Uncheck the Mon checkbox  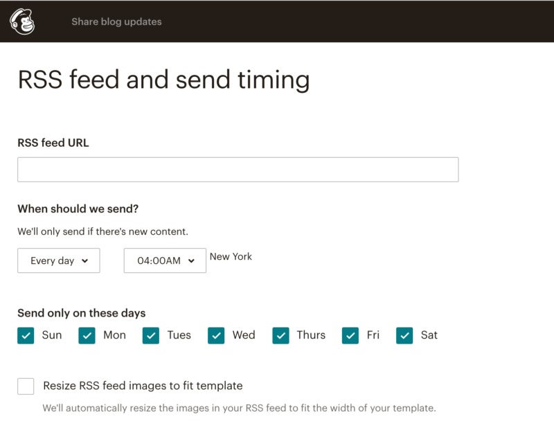coord(87,335)
